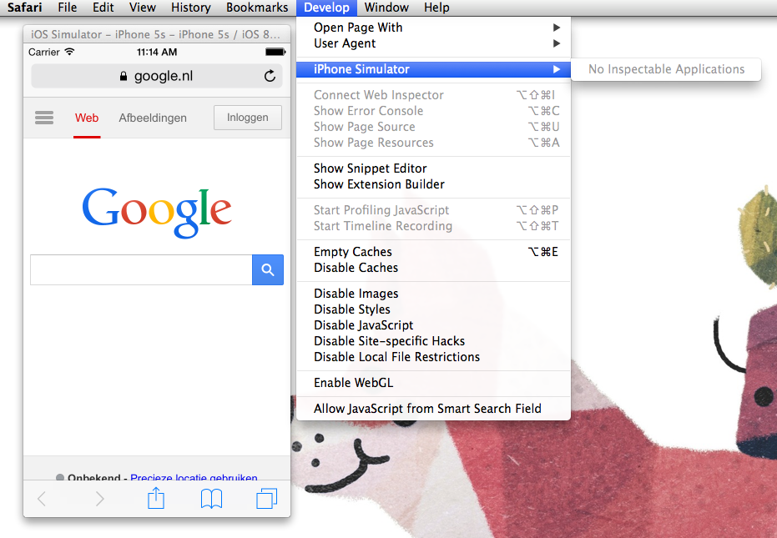
Task: Click Start Profiling JavaScript entry
Action: [434, 210]
